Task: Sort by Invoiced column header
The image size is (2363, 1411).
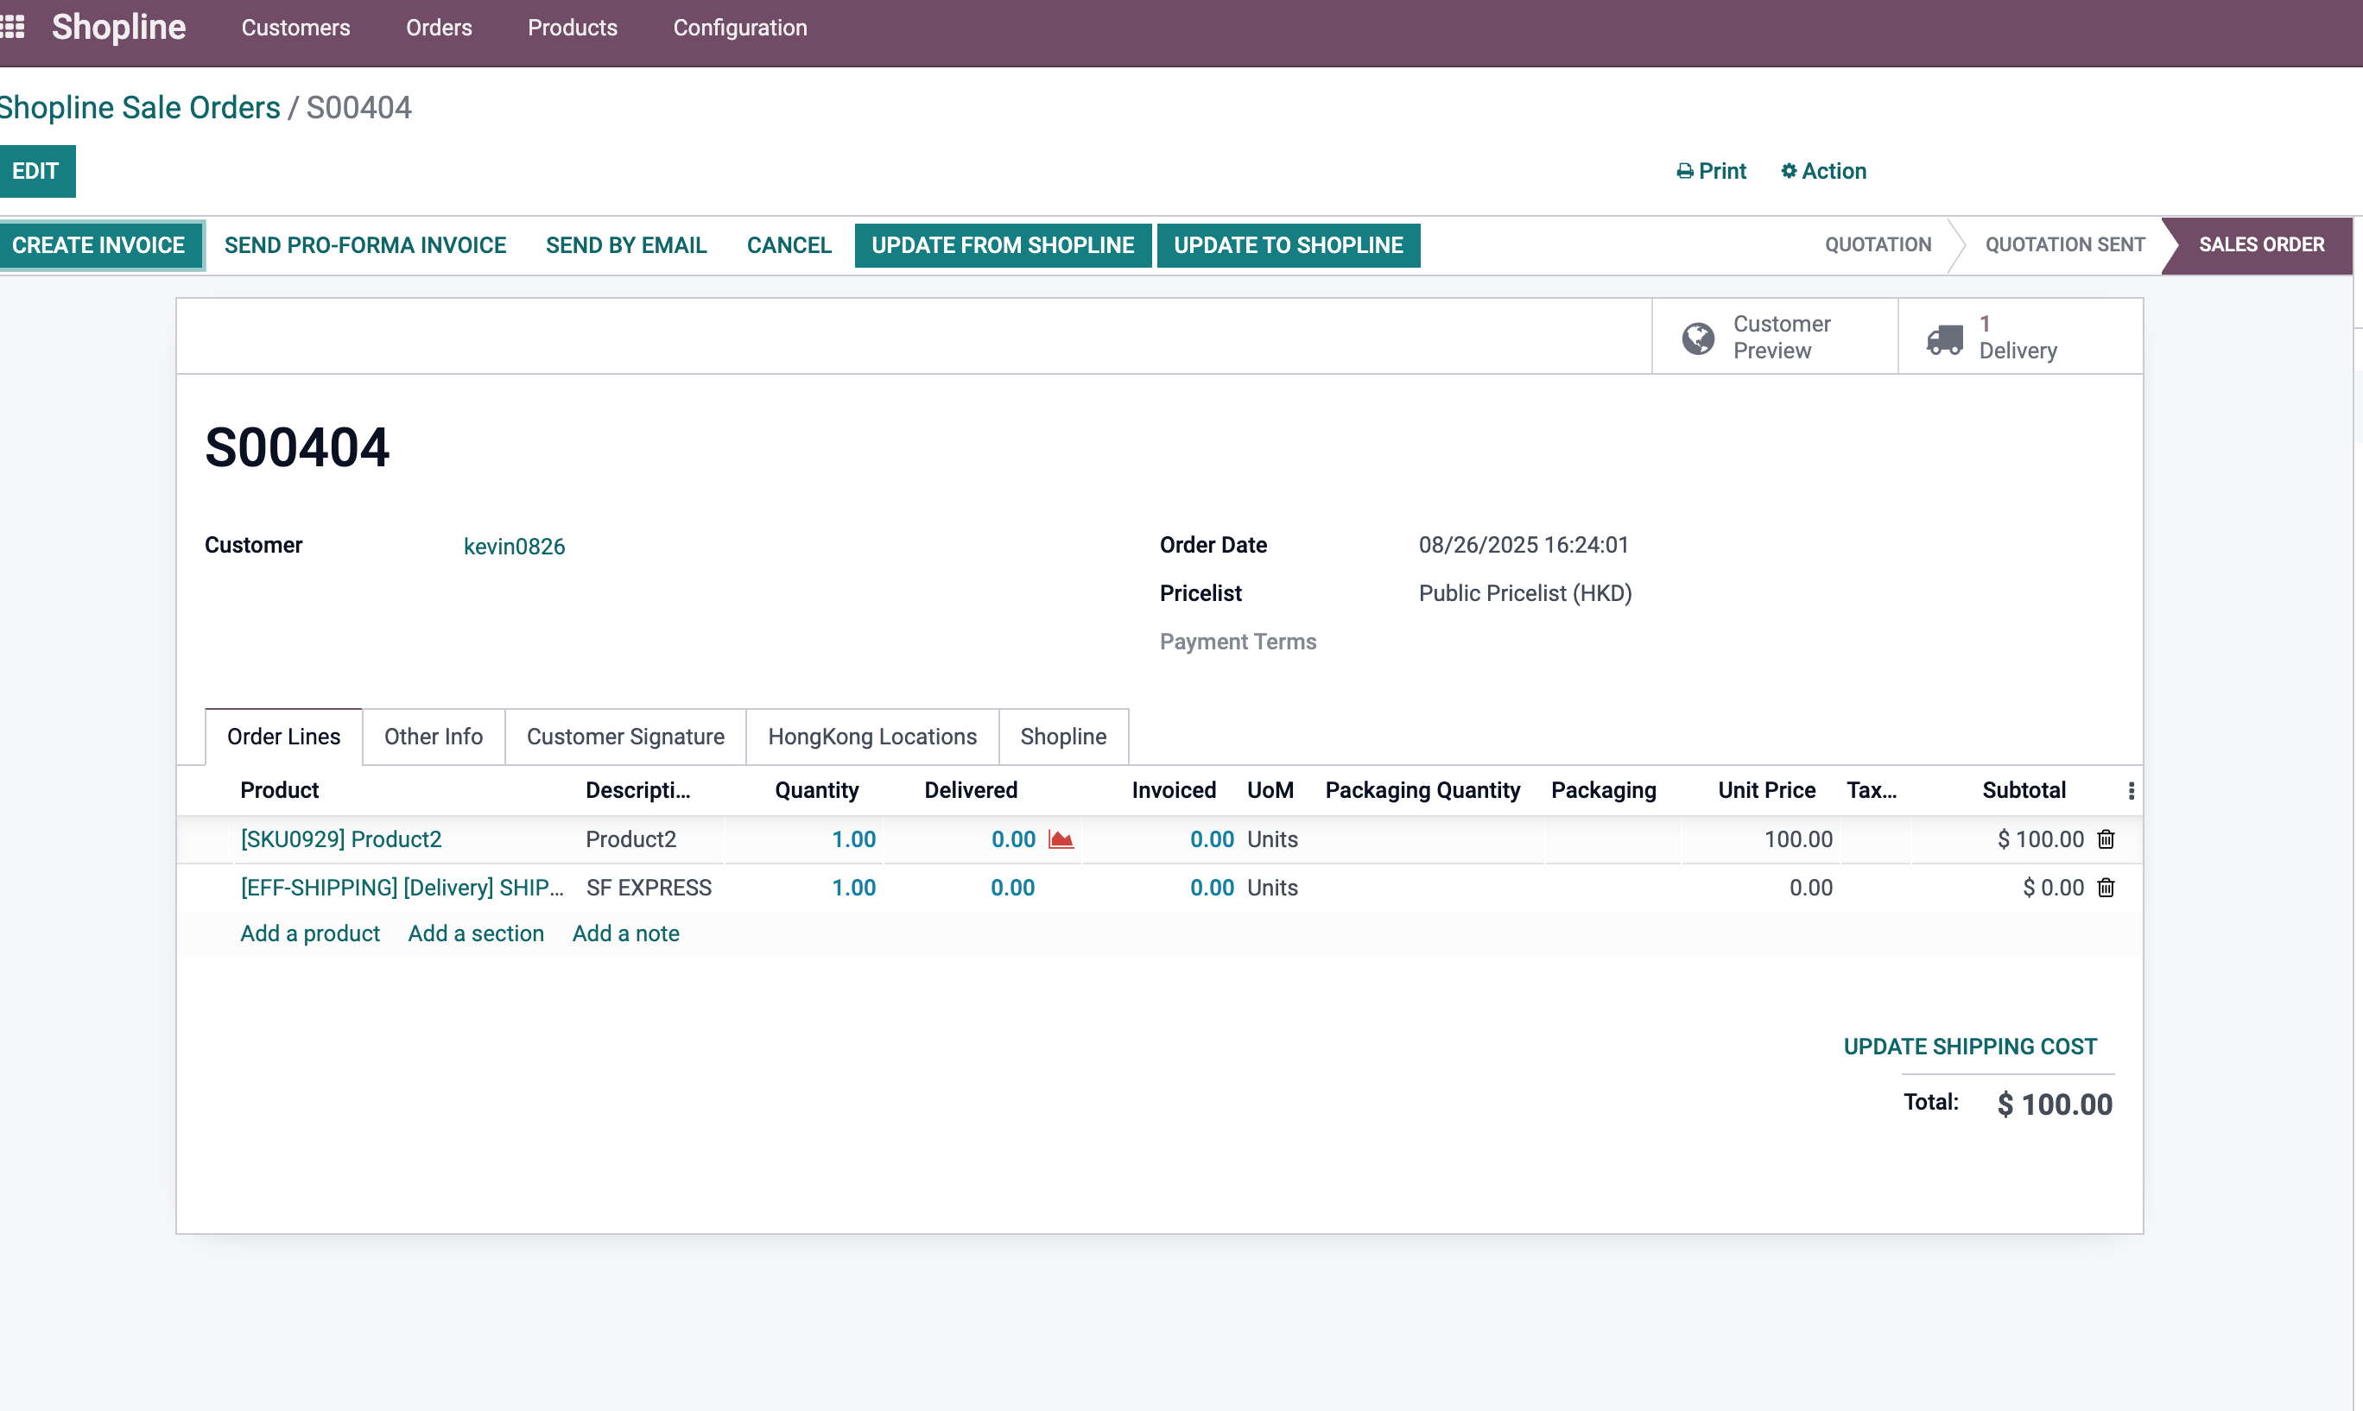Action: 1174,790
